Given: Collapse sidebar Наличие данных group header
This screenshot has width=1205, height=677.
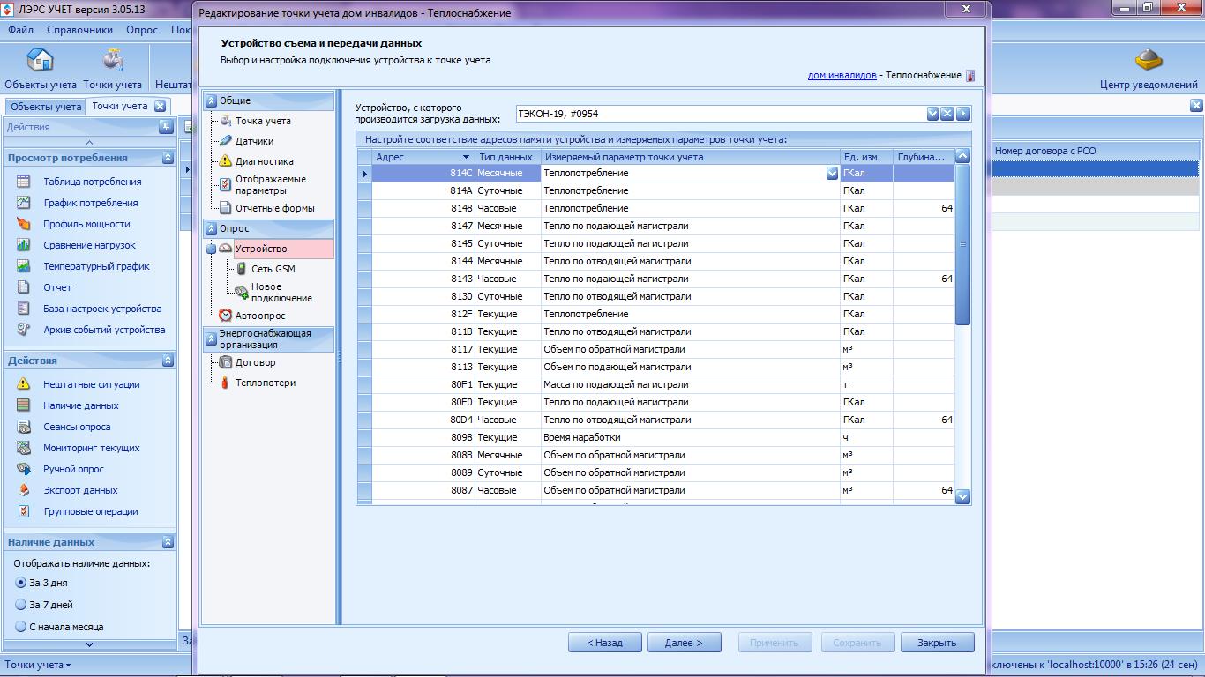Looking at the screenshot, I should coord(168,542).
